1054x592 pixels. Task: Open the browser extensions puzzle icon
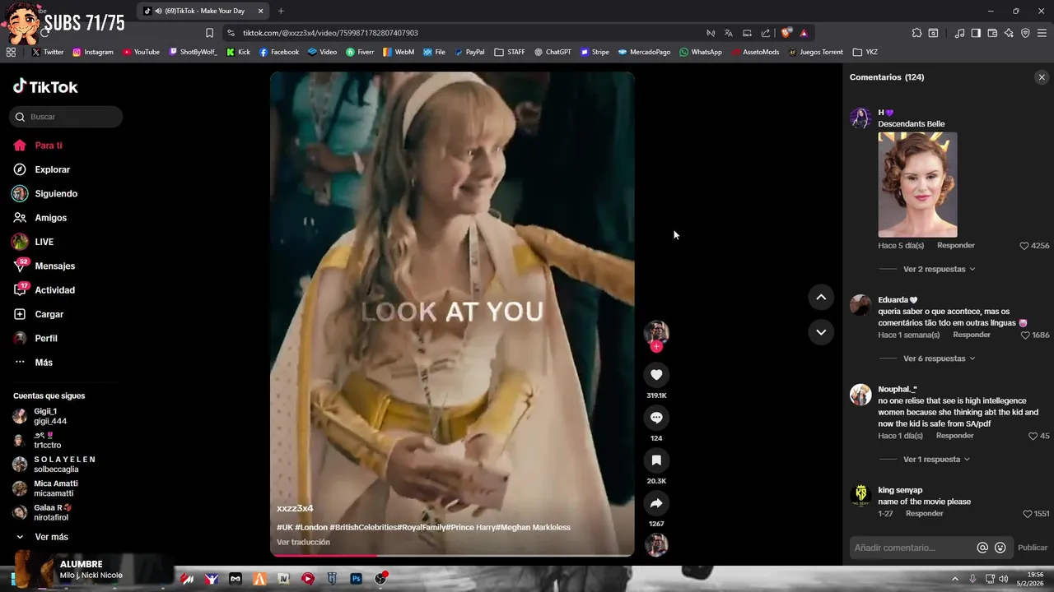tap(916, 33)
